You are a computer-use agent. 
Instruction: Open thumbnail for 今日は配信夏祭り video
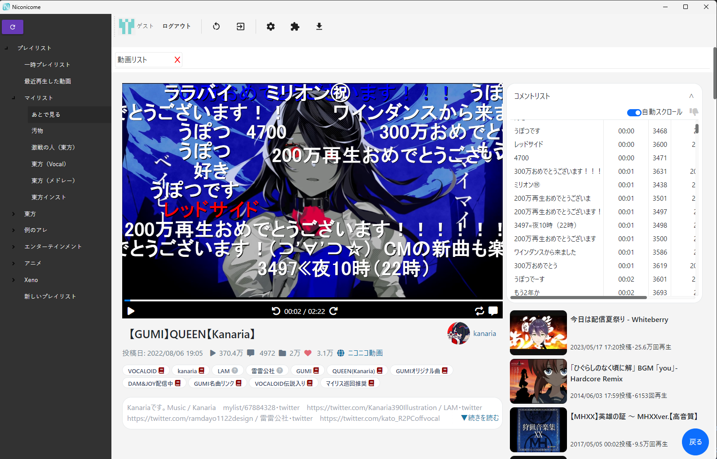[538, 333]
